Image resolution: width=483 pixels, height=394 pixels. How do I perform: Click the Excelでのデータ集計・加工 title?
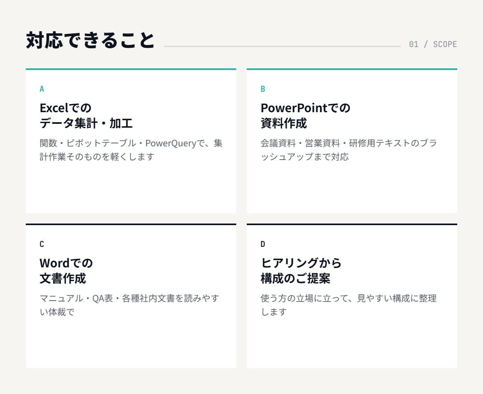86,115
